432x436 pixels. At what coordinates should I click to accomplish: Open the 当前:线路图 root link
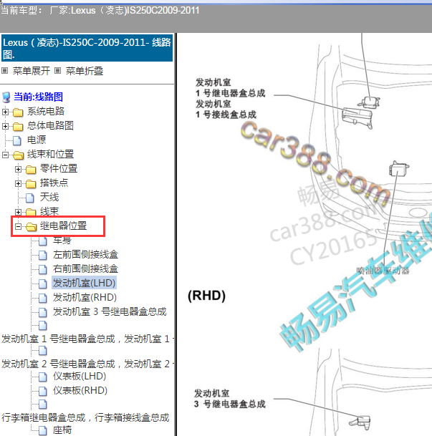click(x=39, y=97)
